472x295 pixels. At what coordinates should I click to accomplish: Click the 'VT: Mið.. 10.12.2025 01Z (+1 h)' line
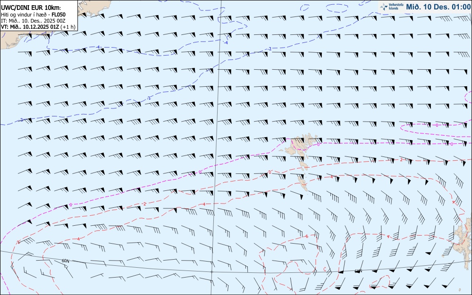38,27
